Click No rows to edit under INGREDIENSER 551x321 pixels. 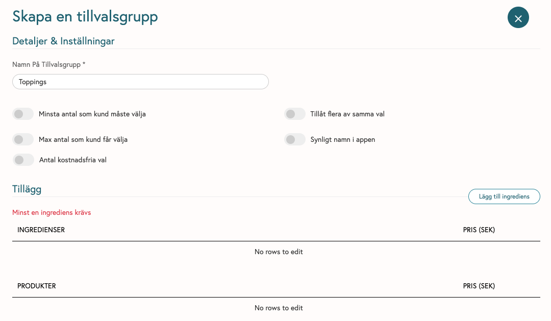pyautogui.click(x=279, y=252)
